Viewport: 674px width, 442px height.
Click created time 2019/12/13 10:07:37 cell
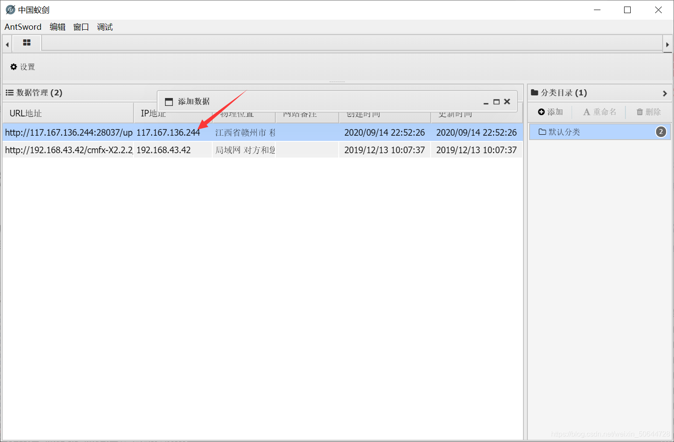(385, 150)
